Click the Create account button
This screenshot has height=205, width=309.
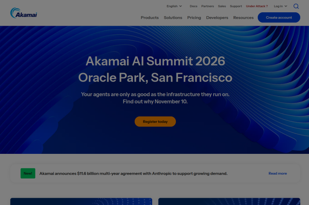pyautogui.click(x=279, y=17)
